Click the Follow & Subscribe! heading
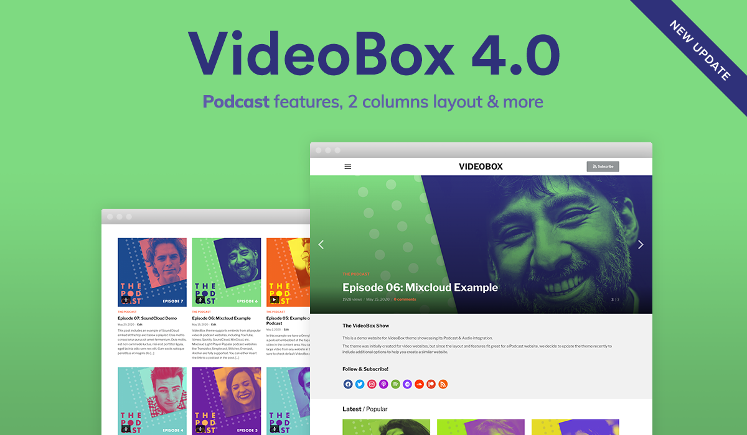 pyautogui.click(x=365, y=369)
